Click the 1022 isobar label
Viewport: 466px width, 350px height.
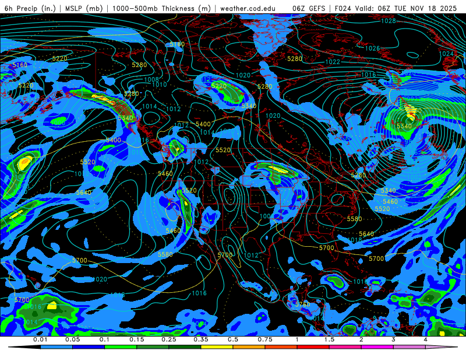[x=333, y=62]
